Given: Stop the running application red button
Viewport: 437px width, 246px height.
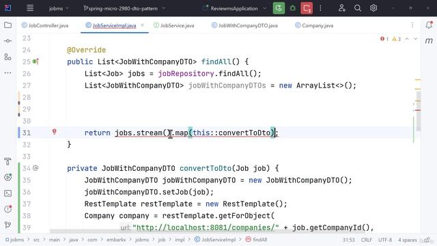Looking at the screenshot, I should pyautogui.click(x=307, y=8).
